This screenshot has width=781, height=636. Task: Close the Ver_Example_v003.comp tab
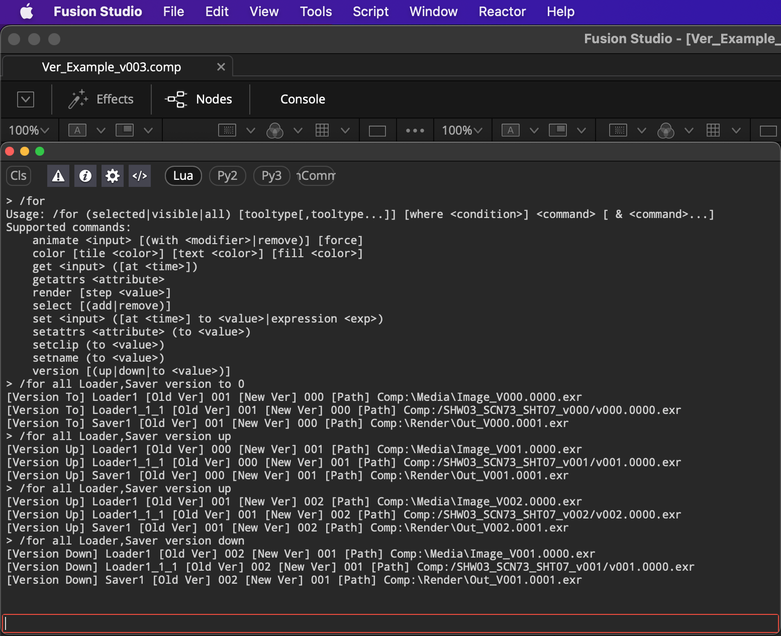tap(221, 67)
